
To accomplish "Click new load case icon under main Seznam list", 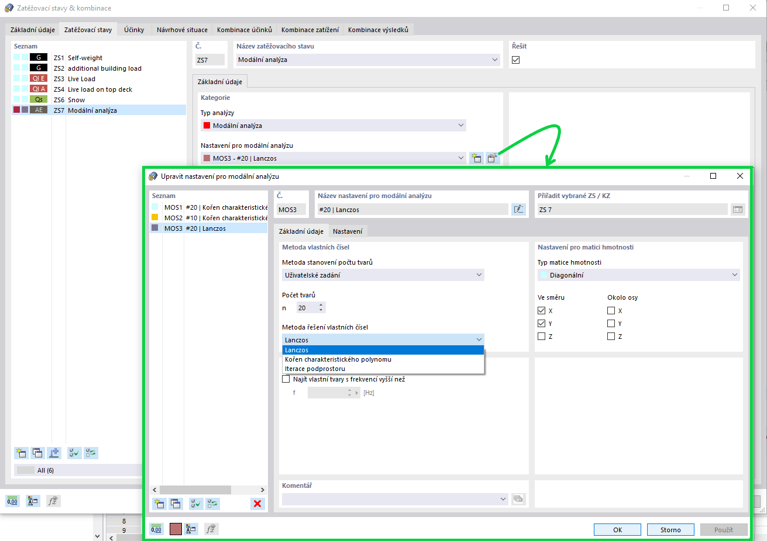I will pos(21,453).
